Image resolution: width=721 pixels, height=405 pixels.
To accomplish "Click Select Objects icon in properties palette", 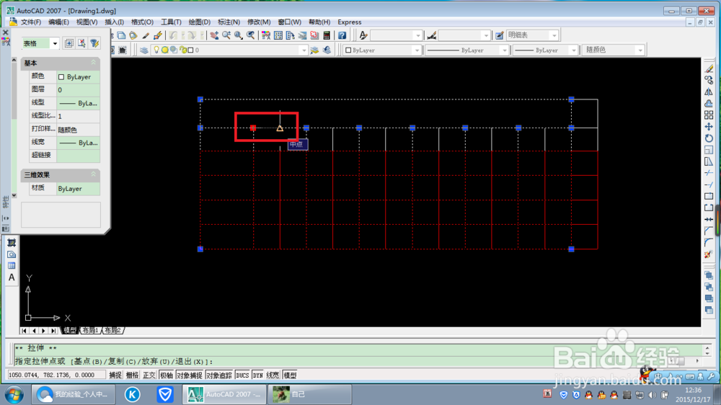I will [x=81, y=43].
